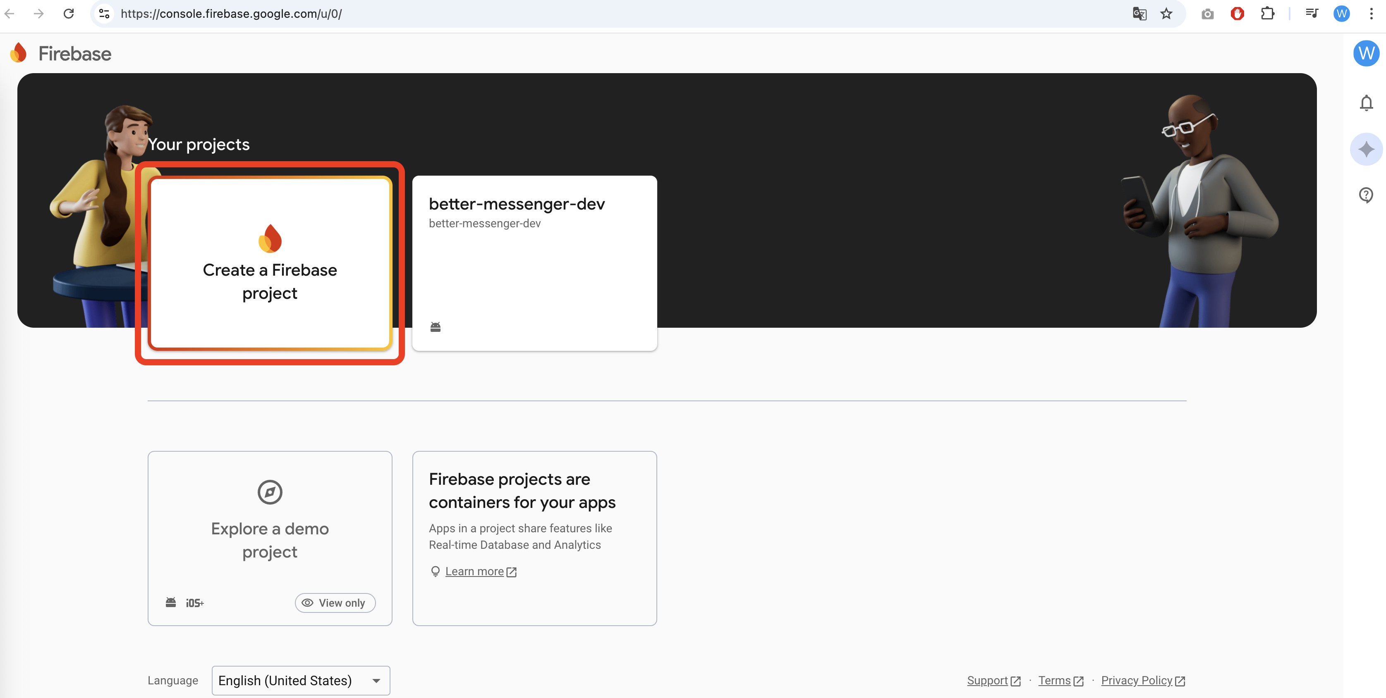Click Firebase projects are containers heading
Image resolution: width=1386 pixels, height=698 pixels.
(522, 491)
